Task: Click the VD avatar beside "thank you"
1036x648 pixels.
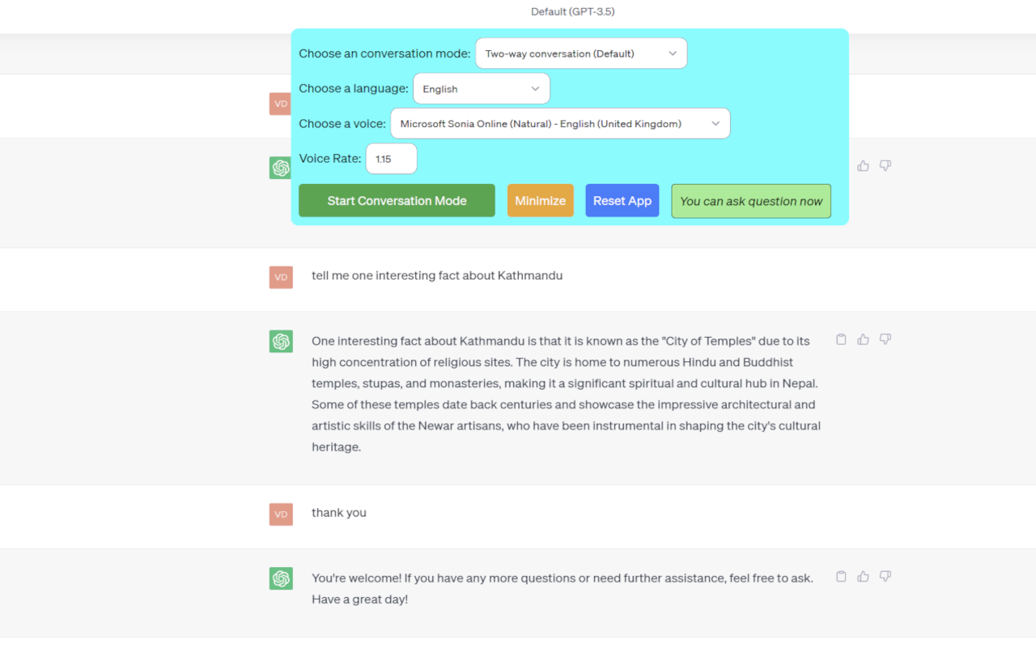Action: (x=281, y=514)
